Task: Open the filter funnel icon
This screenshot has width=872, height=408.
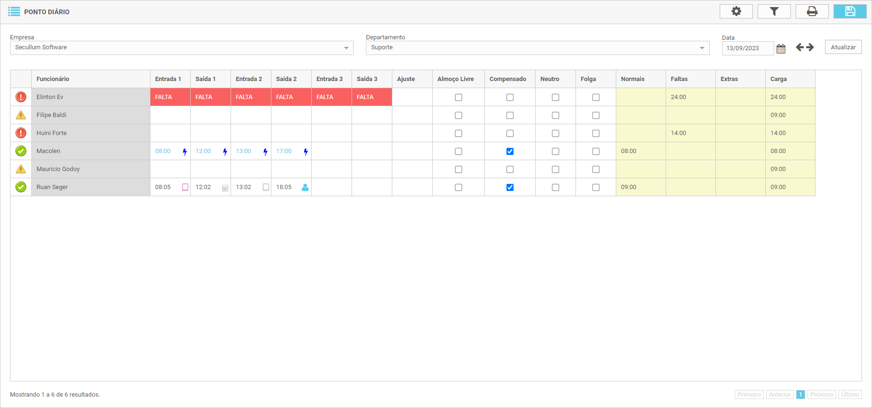Action: click(774, 11)
